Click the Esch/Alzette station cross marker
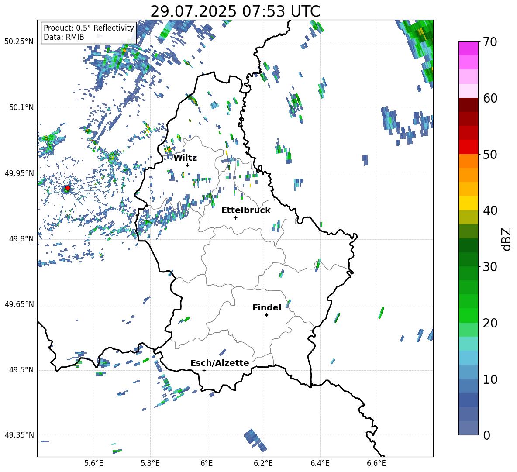Viewport: 517px width, 472px height. [x=204, y=370]
